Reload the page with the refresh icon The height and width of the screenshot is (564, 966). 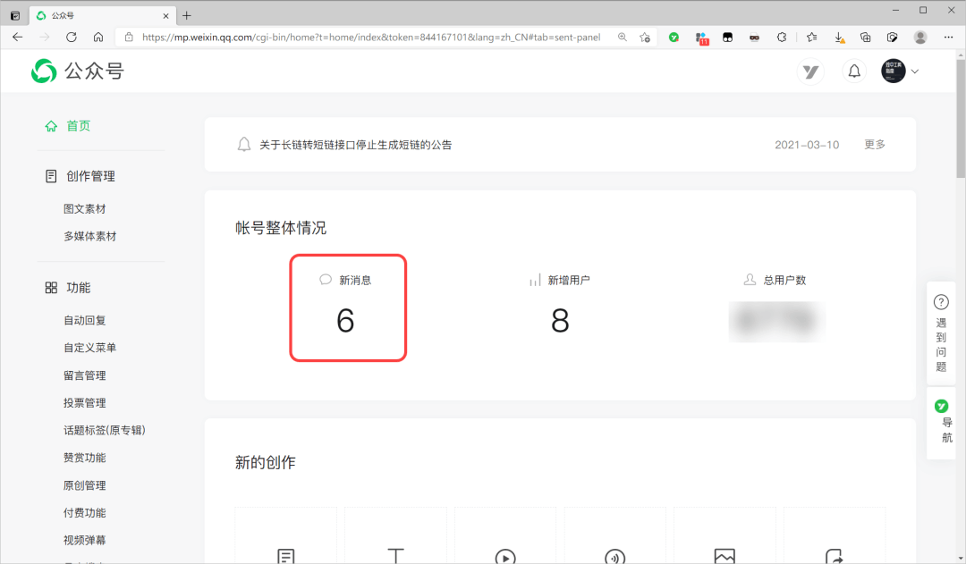72,37
